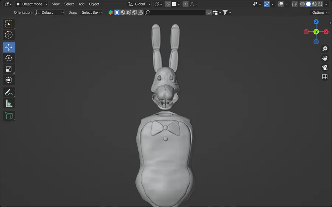Click the red X axis on gizmo
Screen dimensions: 332x207
pyautogui.click(x=326, y=32)
